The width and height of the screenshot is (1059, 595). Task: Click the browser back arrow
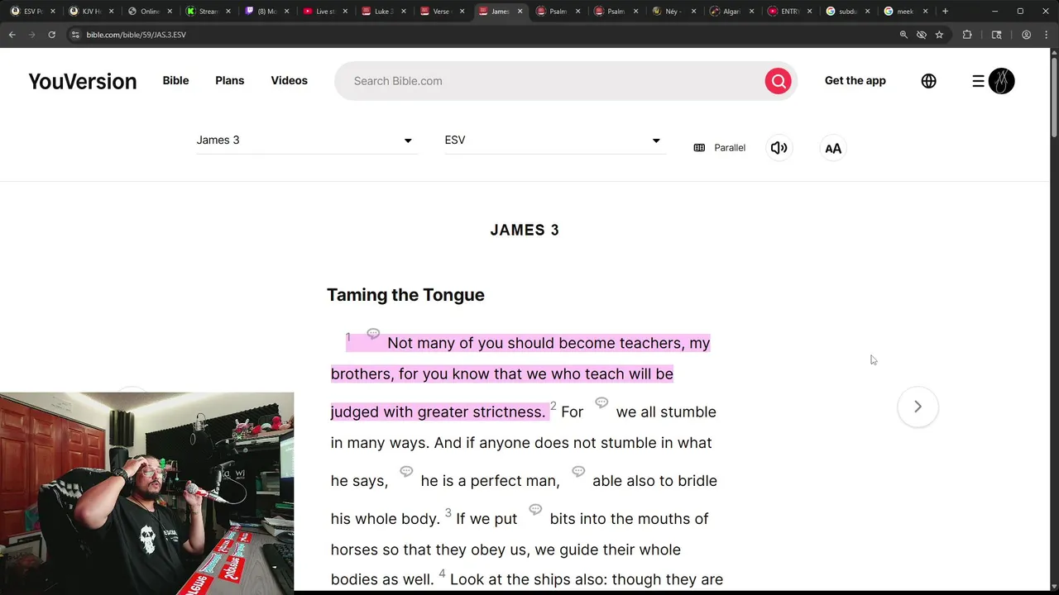pyautogui.click(x=12, y=35)
